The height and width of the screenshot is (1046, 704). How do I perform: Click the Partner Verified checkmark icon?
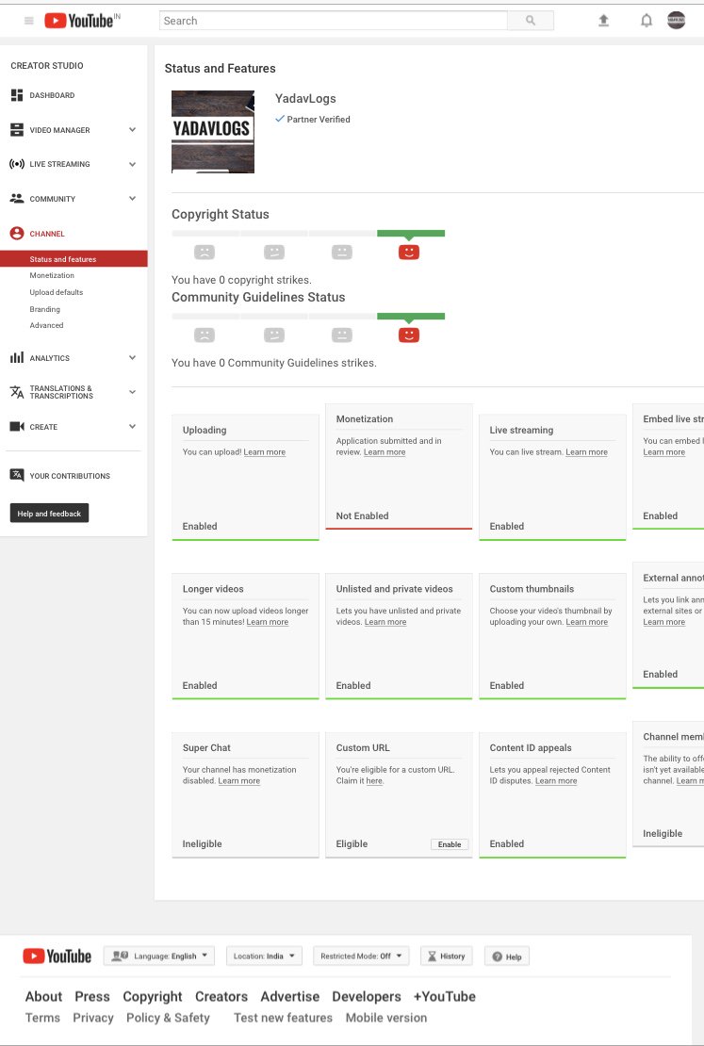(x=280, y=119)
